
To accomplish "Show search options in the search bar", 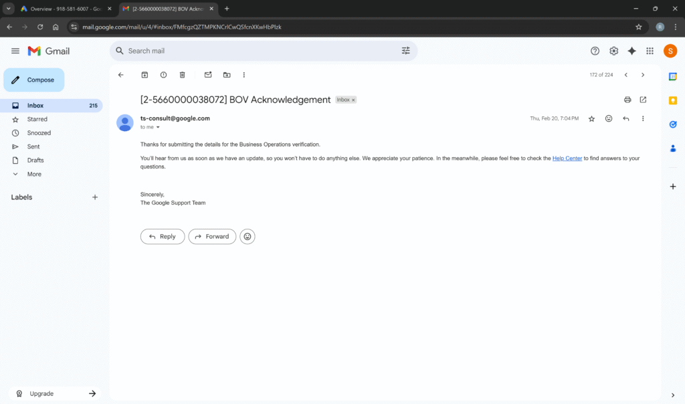I will click(x=405, y=51).
